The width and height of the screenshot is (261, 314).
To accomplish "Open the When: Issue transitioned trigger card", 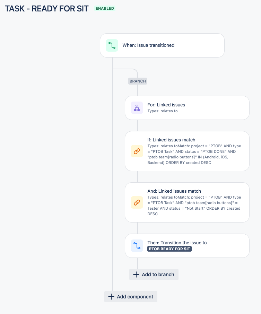I will 162,45.
